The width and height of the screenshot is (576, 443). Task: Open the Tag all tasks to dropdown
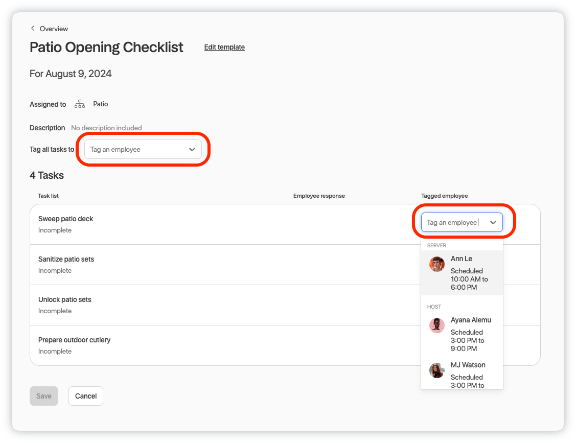pos(143,150)
